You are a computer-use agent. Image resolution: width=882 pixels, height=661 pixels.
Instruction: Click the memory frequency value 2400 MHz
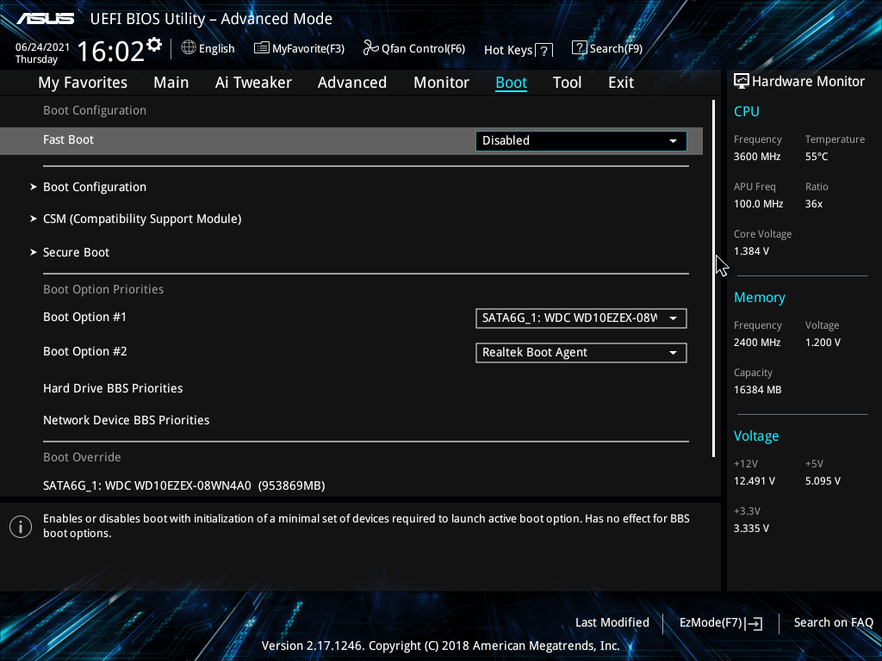point(756,343)
